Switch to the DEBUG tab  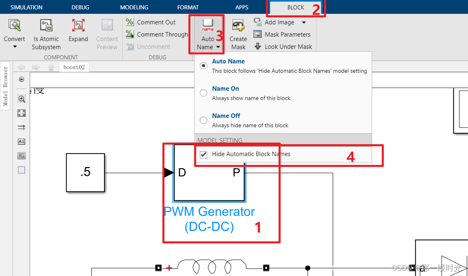pos(80,7)
